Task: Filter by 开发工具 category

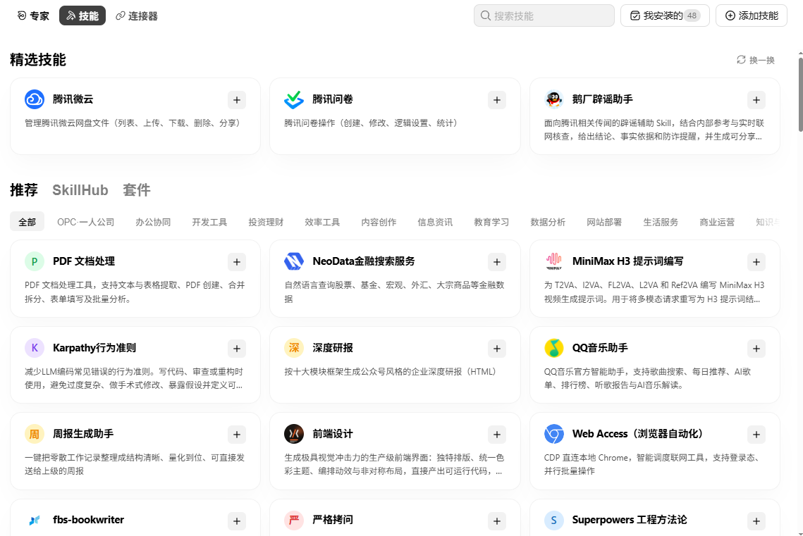Action: (209, 222)
